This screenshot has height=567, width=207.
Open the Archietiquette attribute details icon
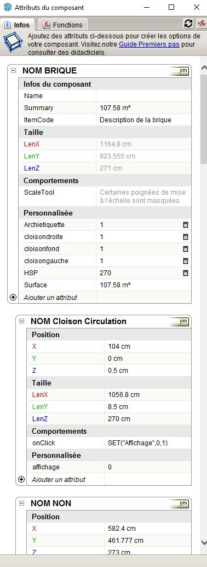point(186,225)
